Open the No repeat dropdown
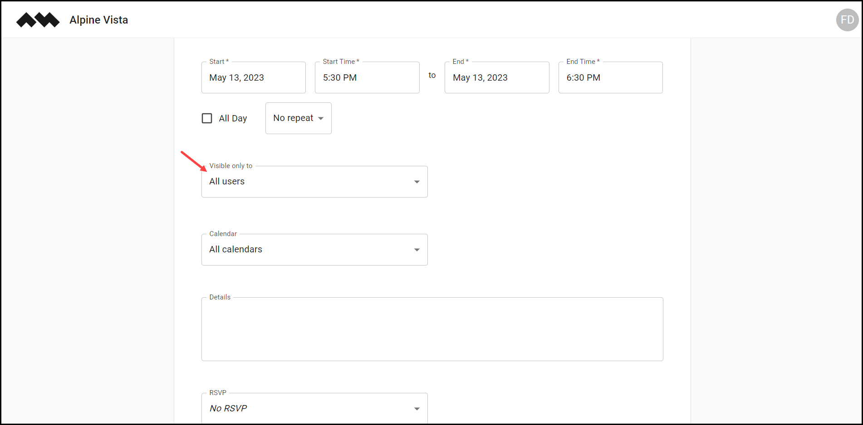 tap(299, 118)
